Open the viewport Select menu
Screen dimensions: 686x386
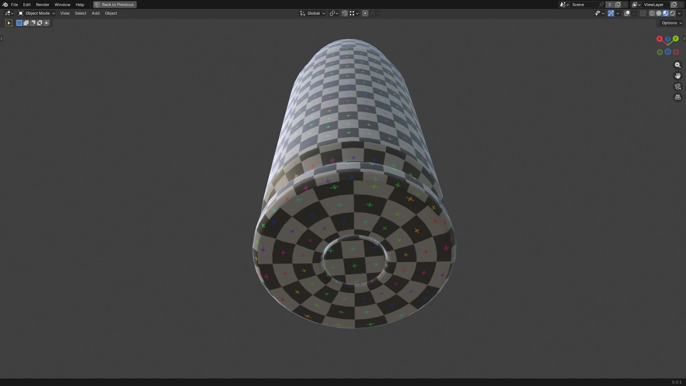coord(80,13)
